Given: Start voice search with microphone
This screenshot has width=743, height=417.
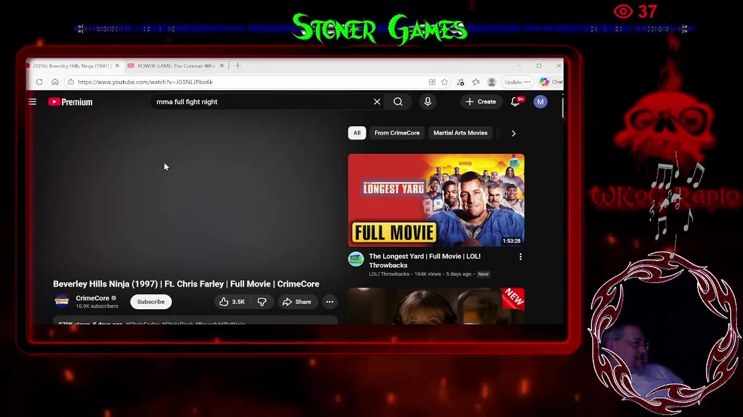Looking at the screenshot, I should (428, 102).
